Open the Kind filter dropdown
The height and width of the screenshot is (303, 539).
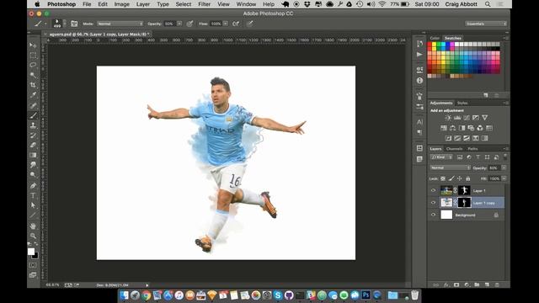[x=441, y=157]
